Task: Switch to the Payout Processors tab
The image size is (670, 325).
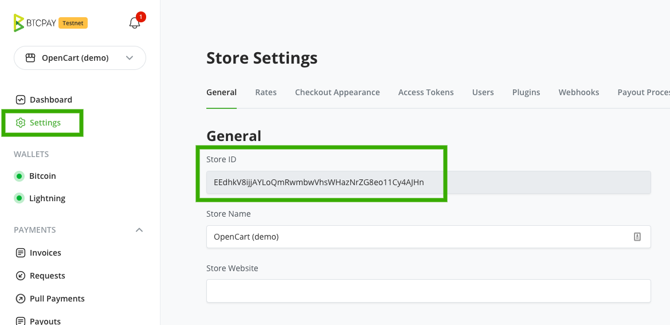Action: point(644,92)
